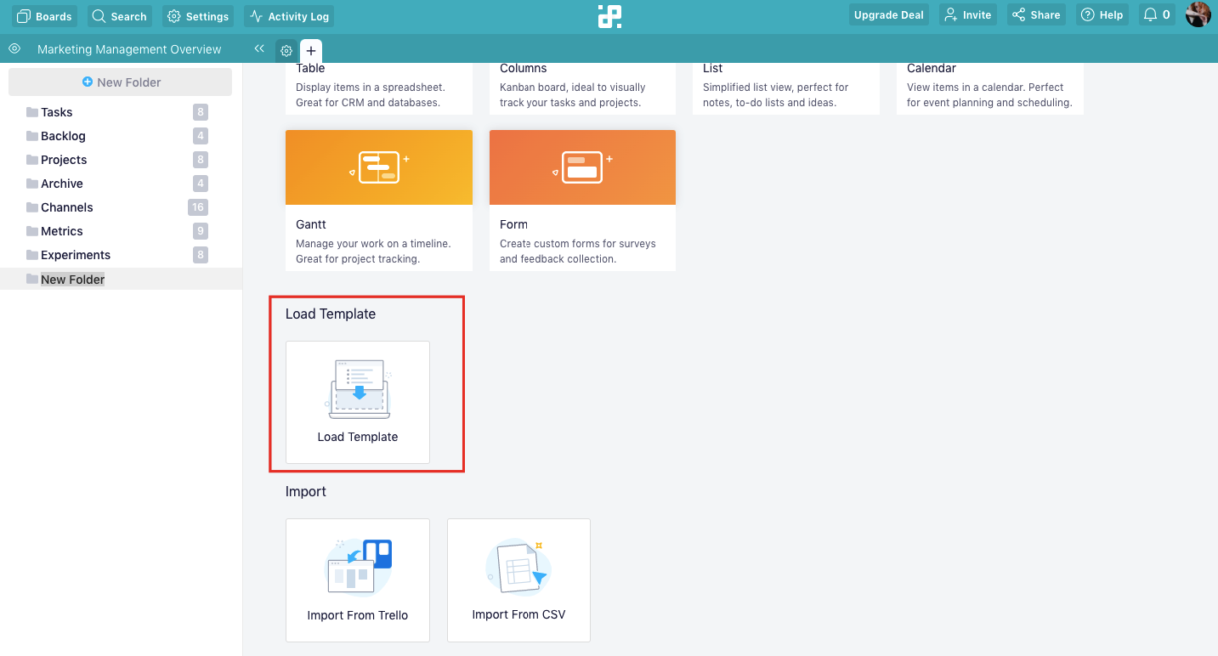Click the CSV import illustration icon
This screenshot has width=1218, height=656.
coord(518,566)
